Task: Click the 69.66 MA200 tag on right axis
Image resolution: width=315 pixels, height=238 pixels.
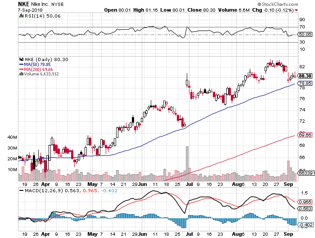Action: point(305,135)
